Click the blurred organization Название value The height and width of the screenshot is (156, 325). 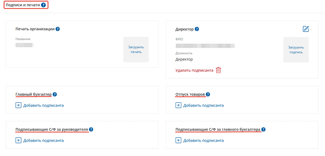(25, 45)
